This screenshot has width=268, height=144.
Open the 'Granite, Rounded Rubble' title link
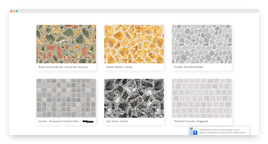189,67
